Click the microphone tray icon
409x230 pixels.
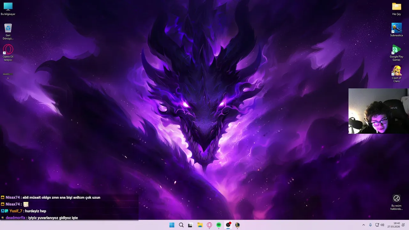tap(370, 225)
